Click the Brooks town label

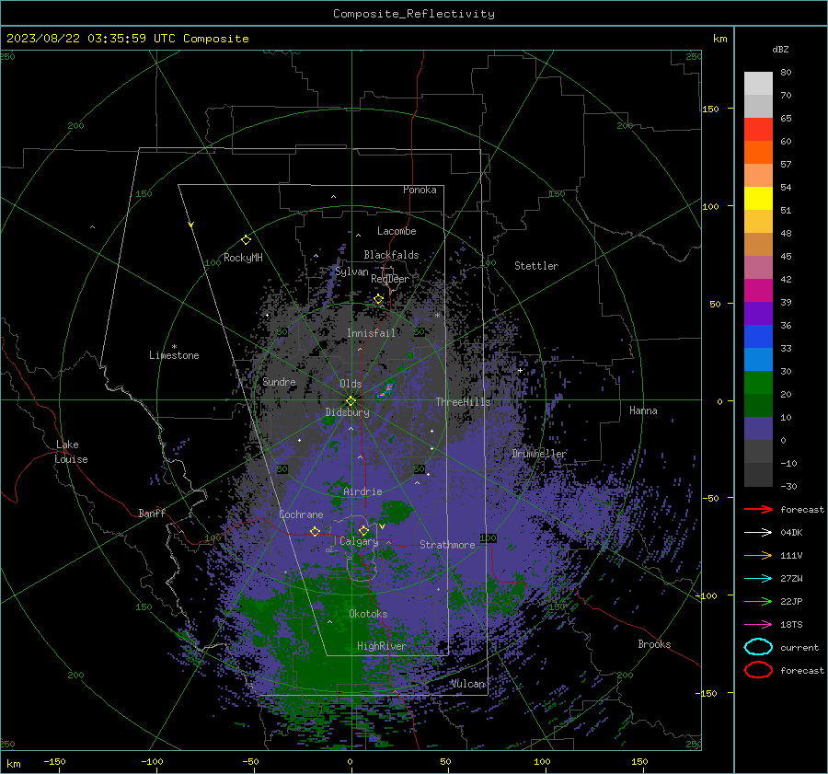[654, 644]
